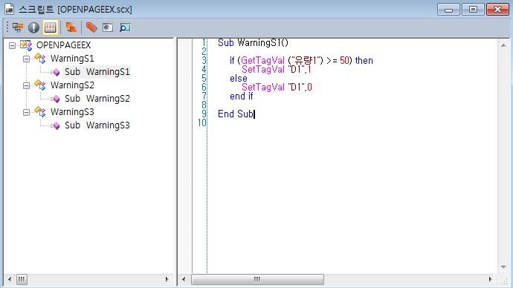Click purple cube icon beside Sub WarningS1
Image resolution: width=513 pixels, height=288 pixels.
57,72
